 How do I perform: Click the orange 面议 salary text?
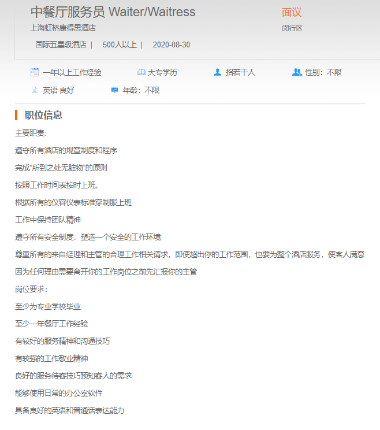(x=292, y=13)
